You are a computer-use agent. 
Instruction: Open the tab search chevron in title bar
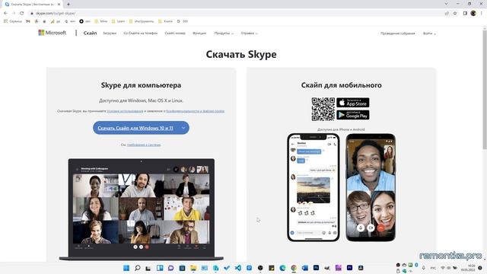[x=446, y=4]
